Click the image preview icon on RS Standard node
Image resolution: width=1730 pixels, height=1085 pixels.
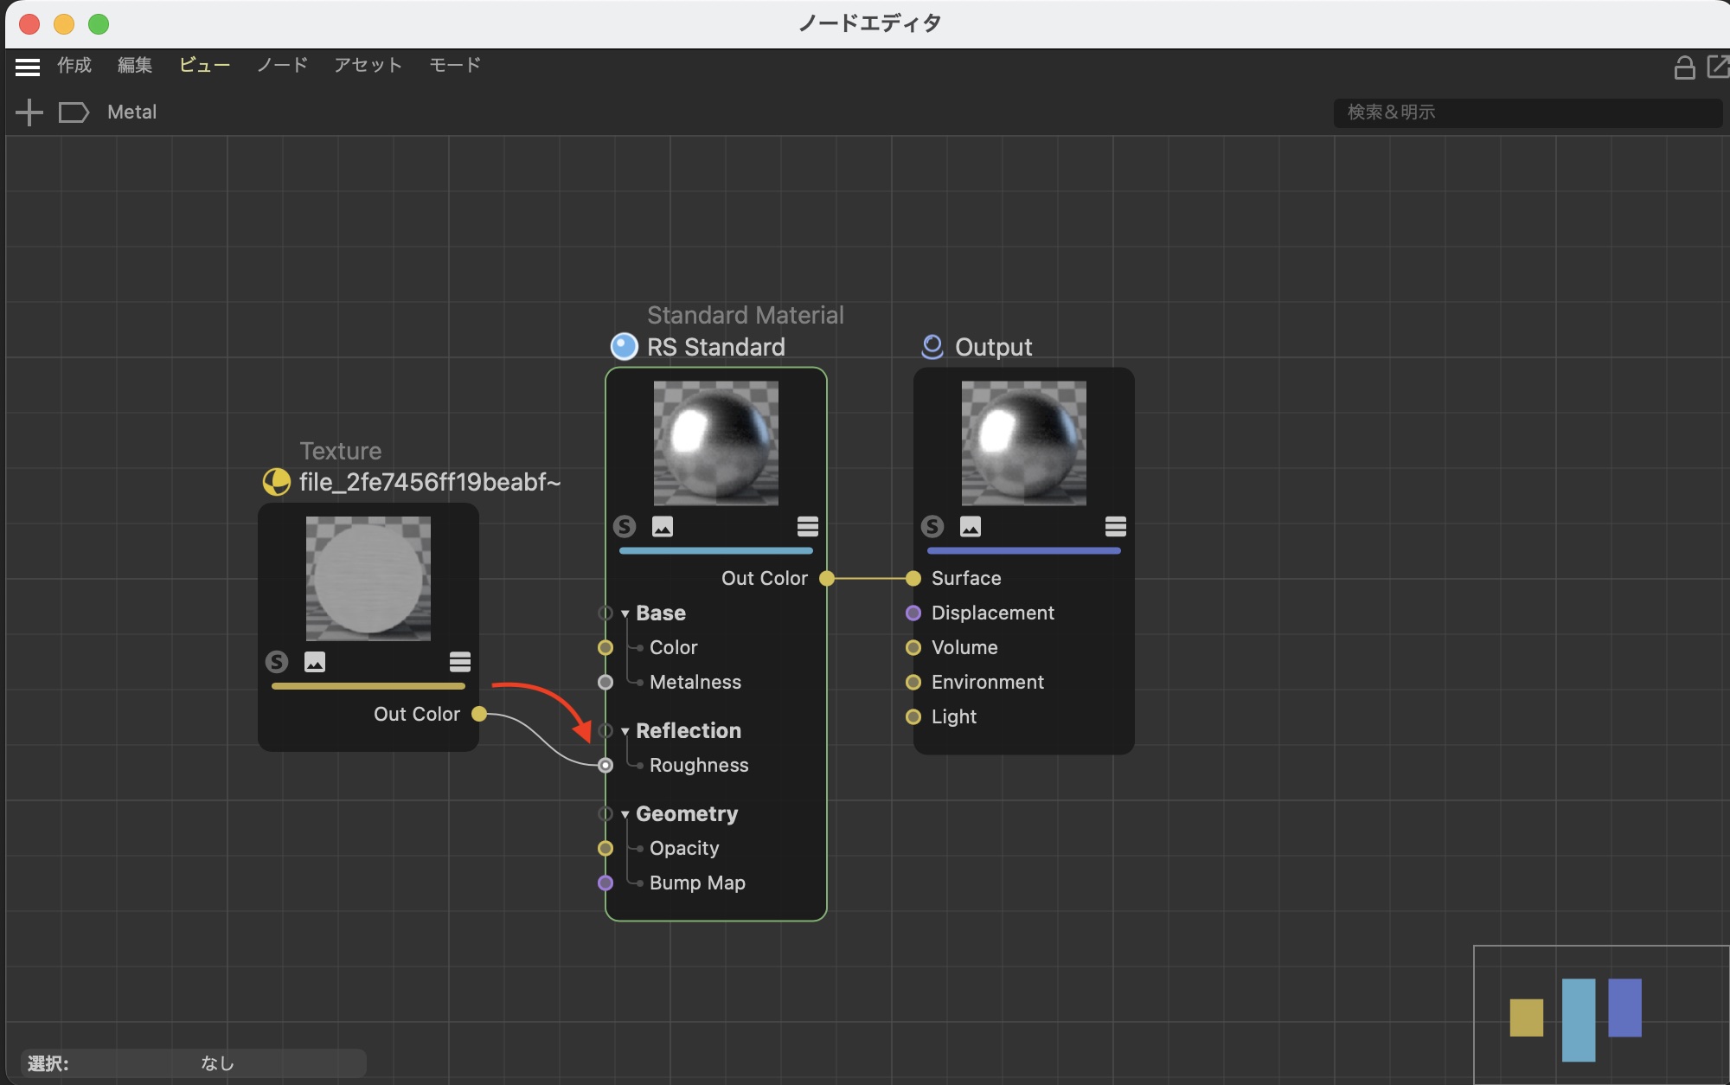pyautogui.click(x=663, y=526)
